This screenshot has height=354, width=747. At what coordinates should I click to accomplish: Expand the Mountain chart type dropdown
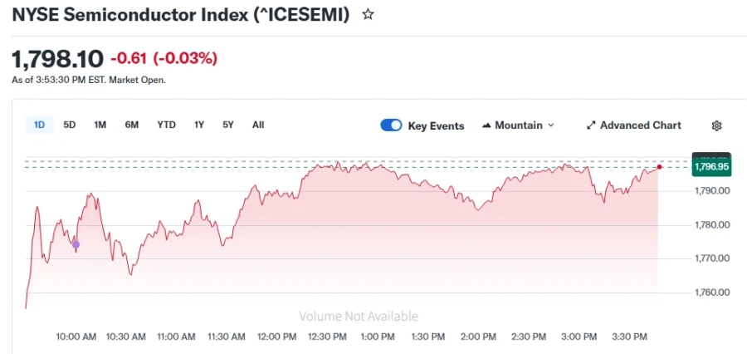550,125
